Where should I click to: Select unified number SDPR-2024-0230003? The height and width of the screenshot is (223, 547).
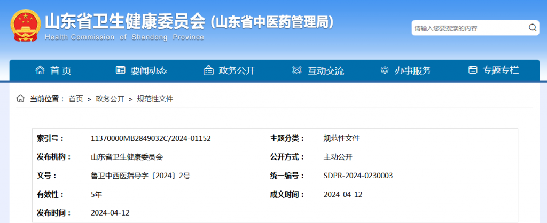click(x=358, y=176)
